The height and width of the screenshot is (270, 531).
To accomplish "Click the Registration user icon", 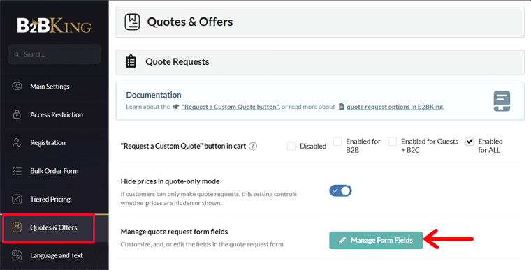I will tap(17, 142).
